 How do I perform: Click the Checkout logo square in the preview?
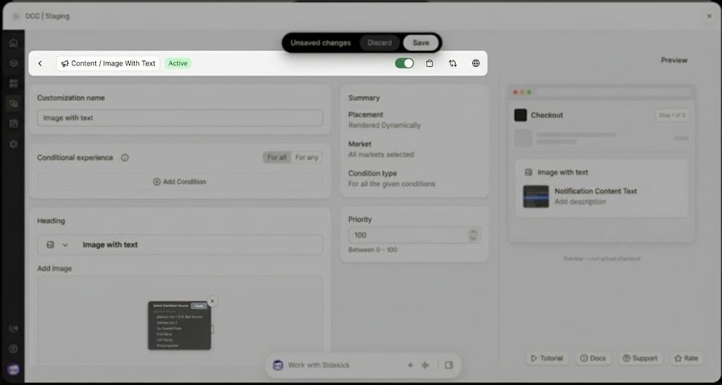tap(520, 115)
